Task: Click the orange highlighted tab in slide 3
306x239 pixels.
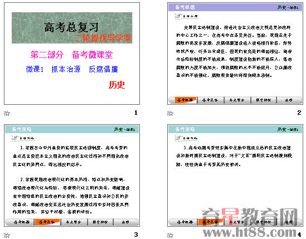Action: [47, 222]
